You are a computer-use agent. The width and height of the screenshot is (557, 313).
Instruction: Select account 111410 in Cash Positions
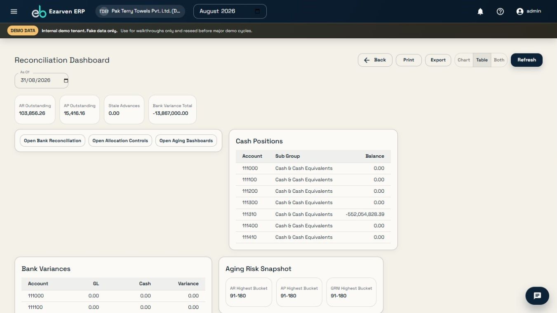pos(313,238)
